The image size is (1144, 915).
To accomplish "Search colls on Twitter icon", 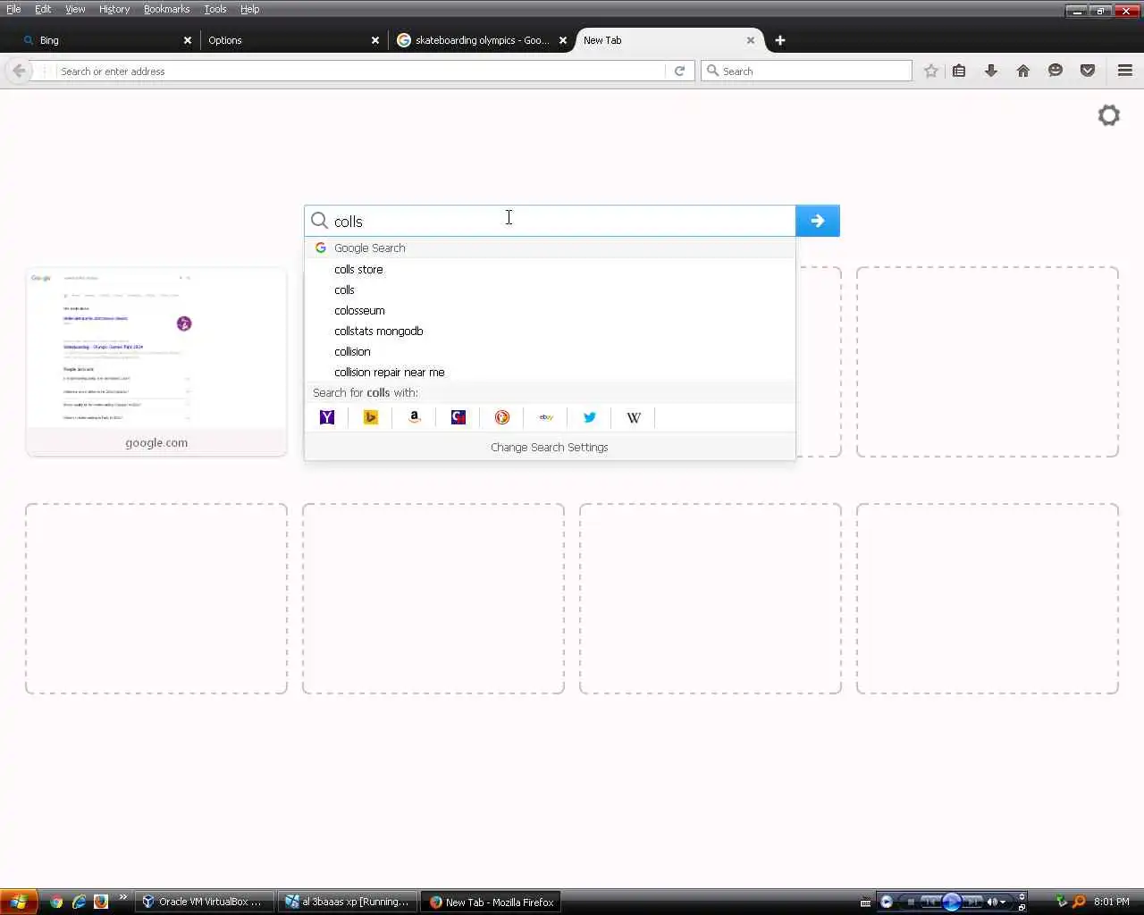I will [590, 417].
